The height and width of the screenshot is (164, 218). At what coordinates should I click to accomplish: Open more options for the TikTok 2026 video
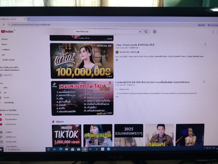pyautogui.click(x=204, y=82)
